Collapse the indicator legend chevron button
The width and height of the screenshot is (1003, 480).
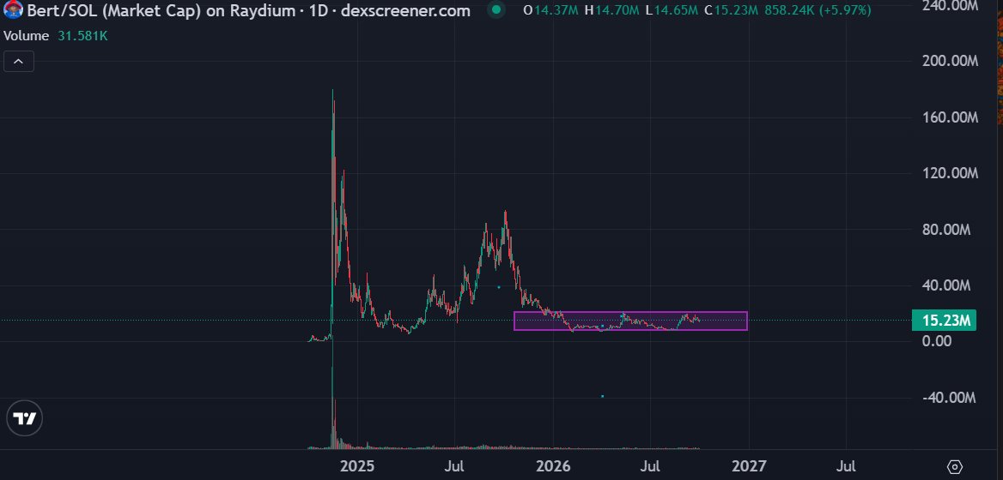[x=19, y=61]
